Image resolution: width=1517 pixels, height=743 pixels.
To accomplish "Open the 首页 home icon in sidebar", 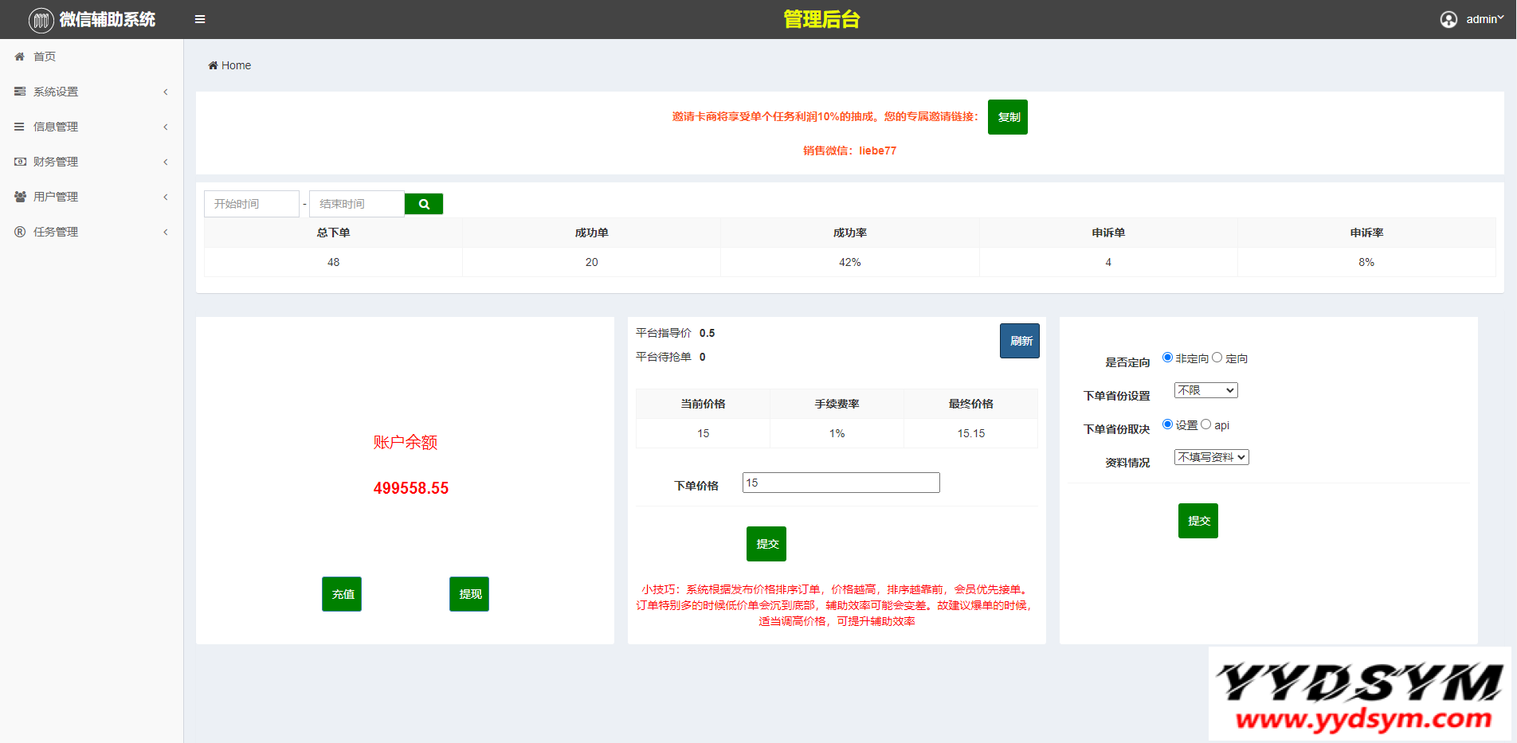I will pyautogui.click(x=19, y=57).
